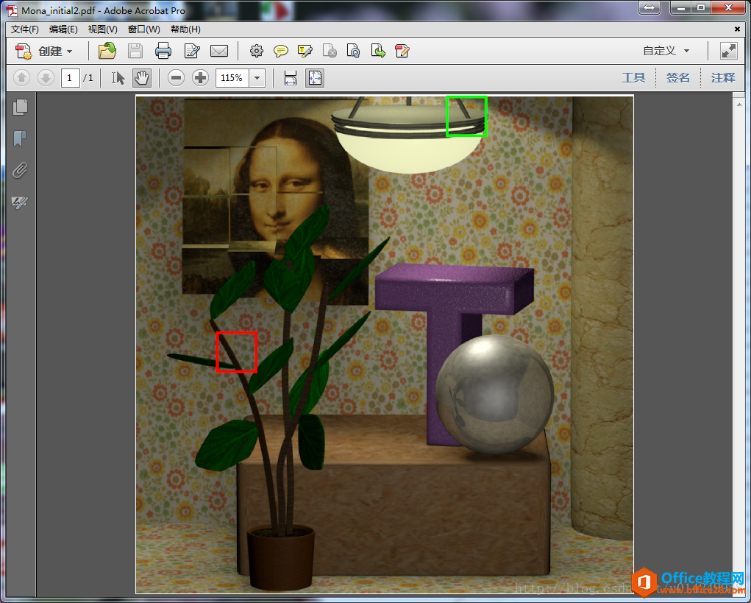Show the signatures panel icon
751x603 pixels.
click(x=20, y=202)
